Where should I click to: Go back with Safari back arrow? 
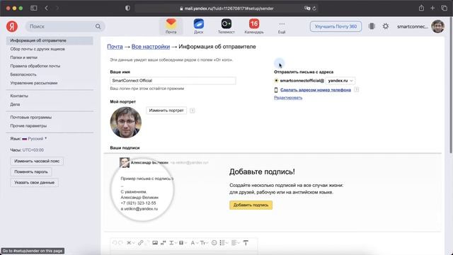47,8
